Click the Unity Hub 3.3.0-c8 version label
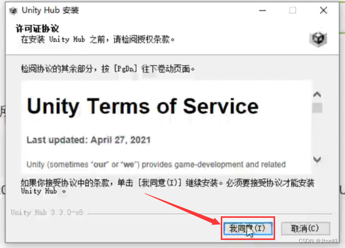 point(47,213)
